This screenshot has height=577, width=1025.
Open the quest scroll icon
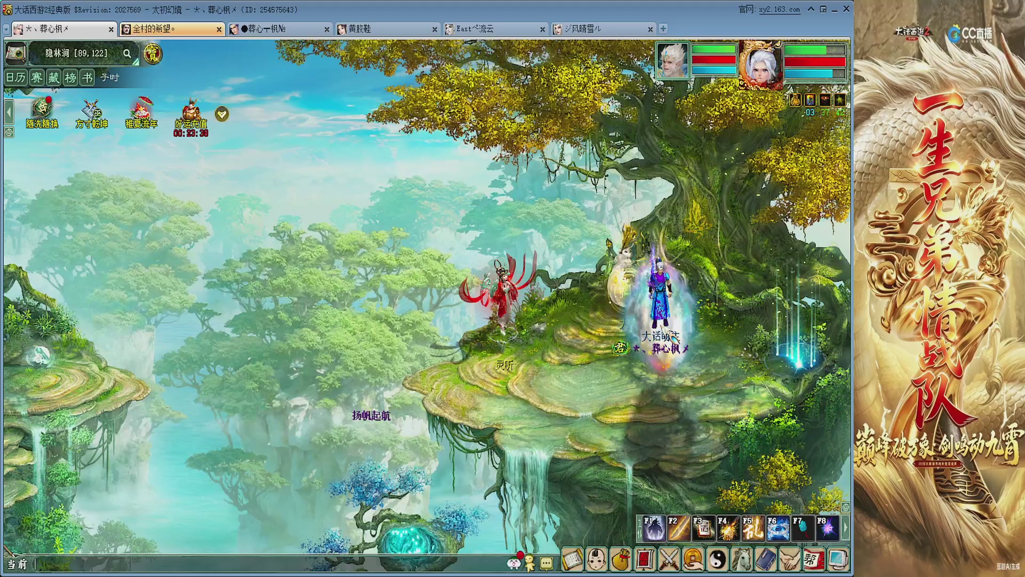(x=572, y=560)
